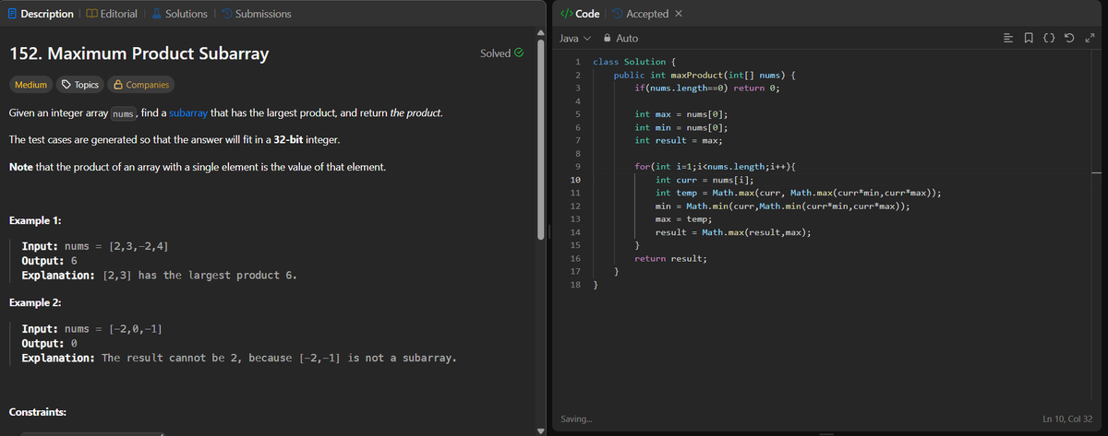Image resolution: width=1108 pixels, height=436 pixels.
Task: Click the for loop code line
Action: click(x=715, y=167)
